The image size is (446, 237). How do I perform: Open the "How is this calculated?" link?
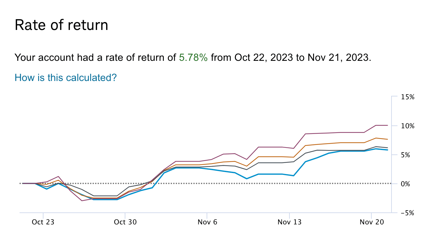click(x=66, y=78)
